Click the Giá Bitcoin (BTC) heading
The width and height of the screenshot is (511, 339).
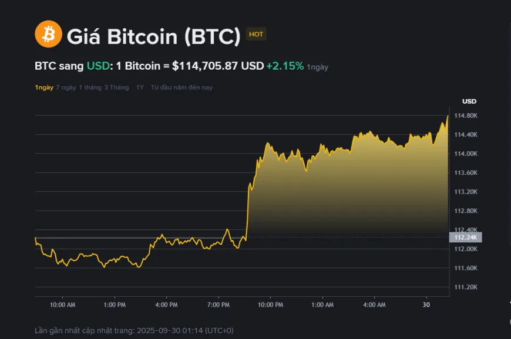[152, 36]
